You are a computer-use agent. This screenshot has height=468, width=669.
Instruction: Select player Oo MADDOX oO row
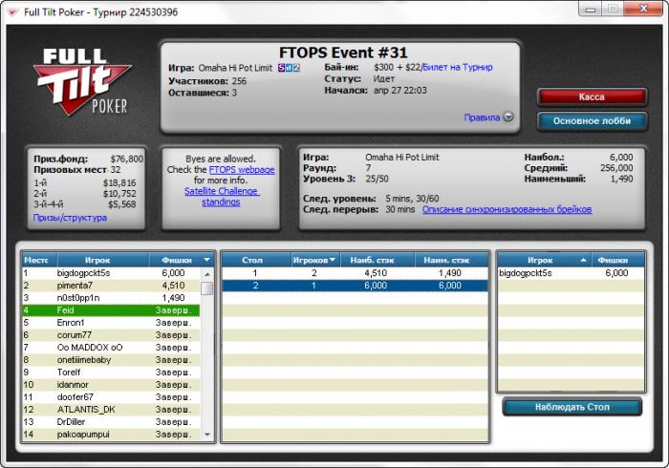111,348
